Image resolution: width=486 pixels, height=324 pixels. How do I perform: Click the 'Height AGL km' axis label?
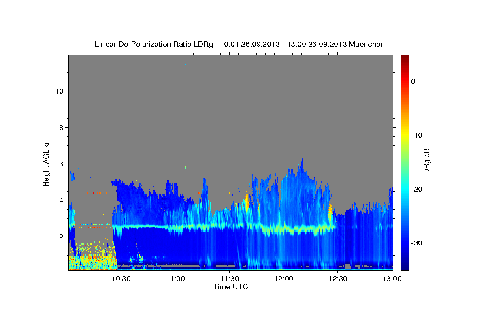pyautogui.click(x=47, y=162)
